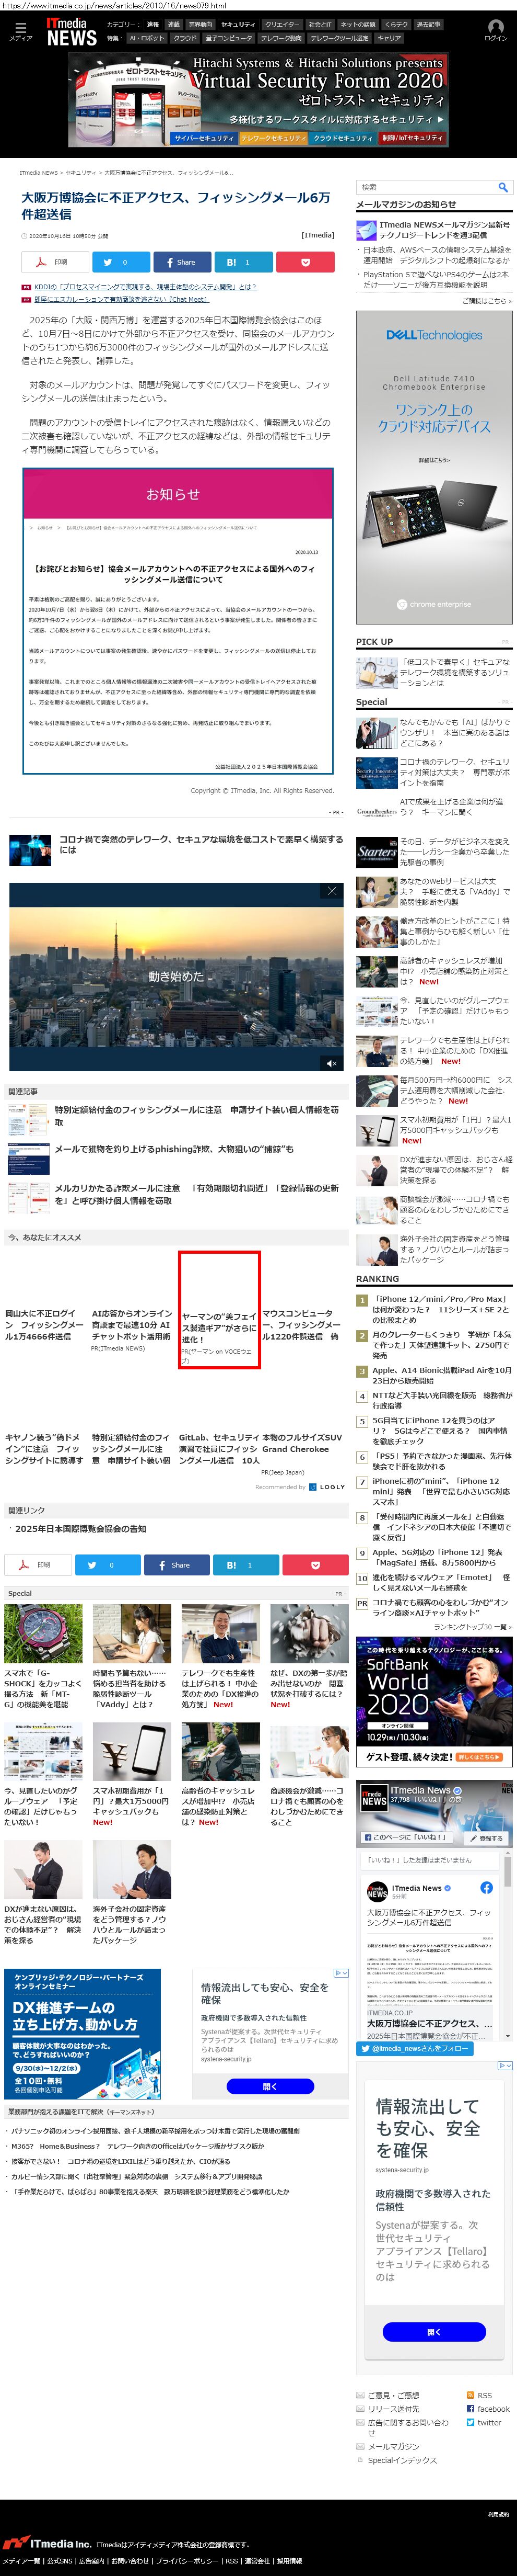Click the search input field

[425, 187]
